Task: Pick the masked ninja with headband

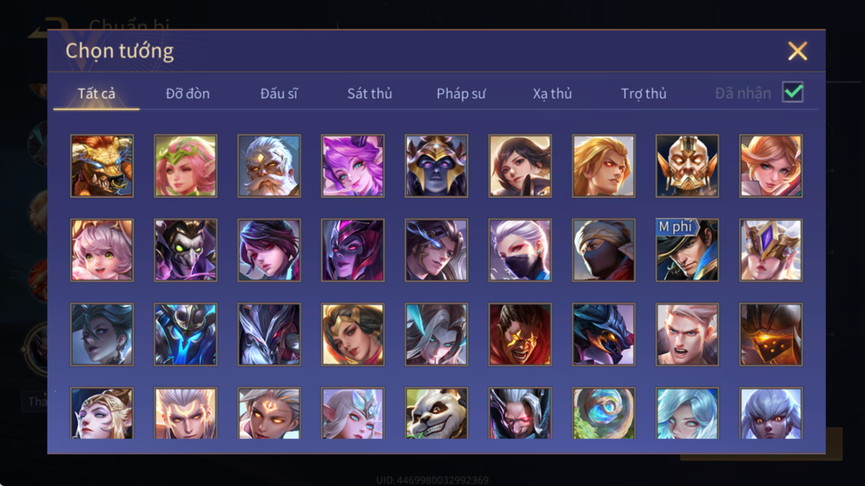Action: (x=604, y=250)
